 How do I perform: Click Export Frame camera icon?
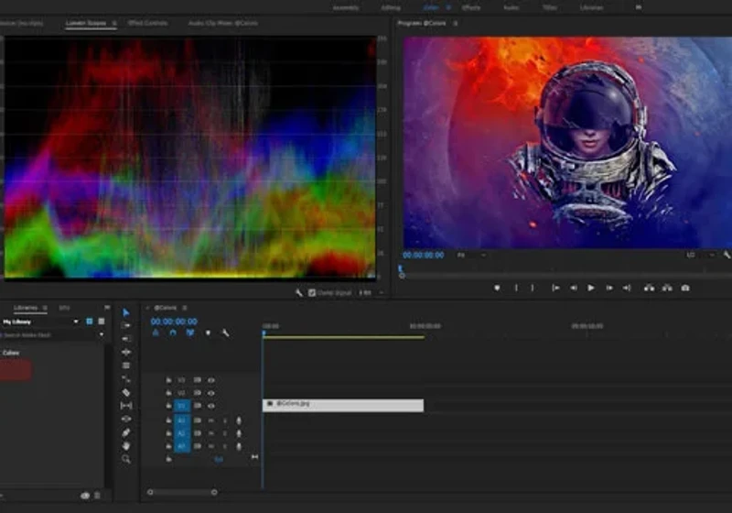[x=684, y=288]
